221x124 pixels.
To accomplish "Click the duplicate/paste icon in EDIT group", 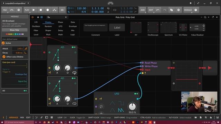I will 172,10.
